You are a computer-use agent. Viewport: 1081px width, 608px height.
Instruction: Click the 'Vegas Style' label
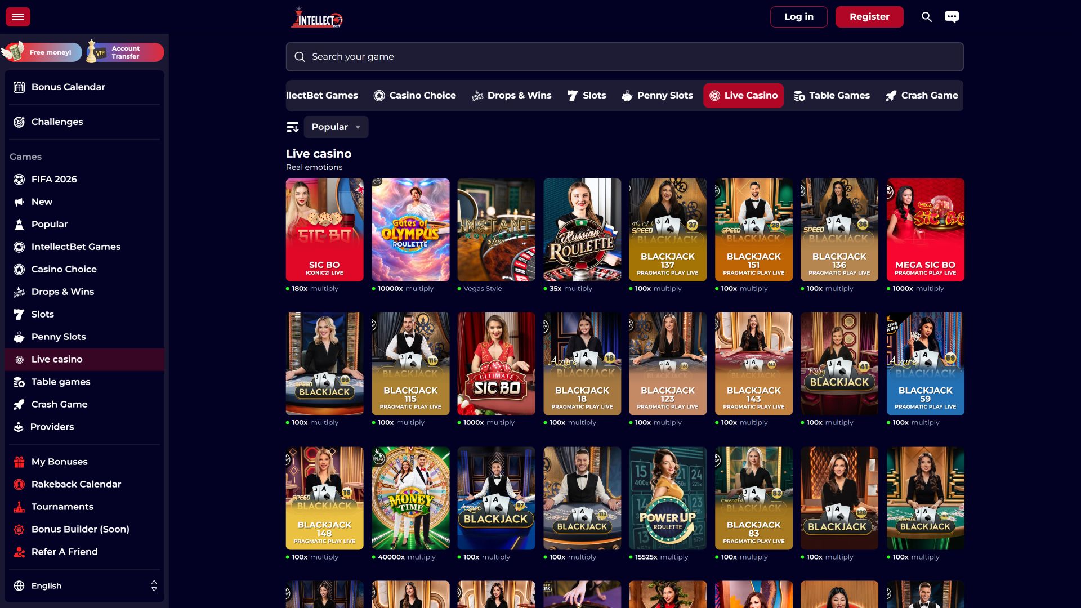tap(483, 289)
